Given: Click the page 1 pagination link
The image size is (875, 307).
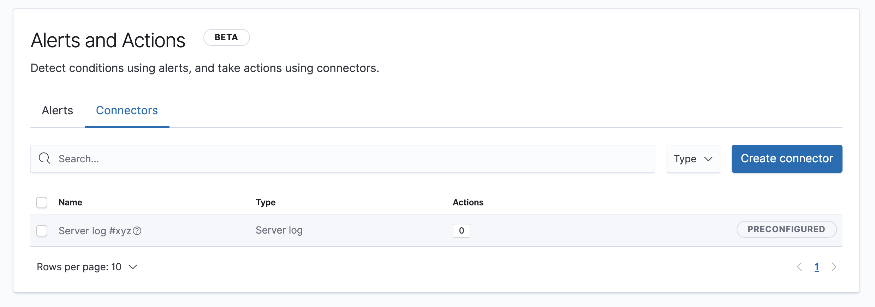Looking at the screenshot, I should 817,267.
